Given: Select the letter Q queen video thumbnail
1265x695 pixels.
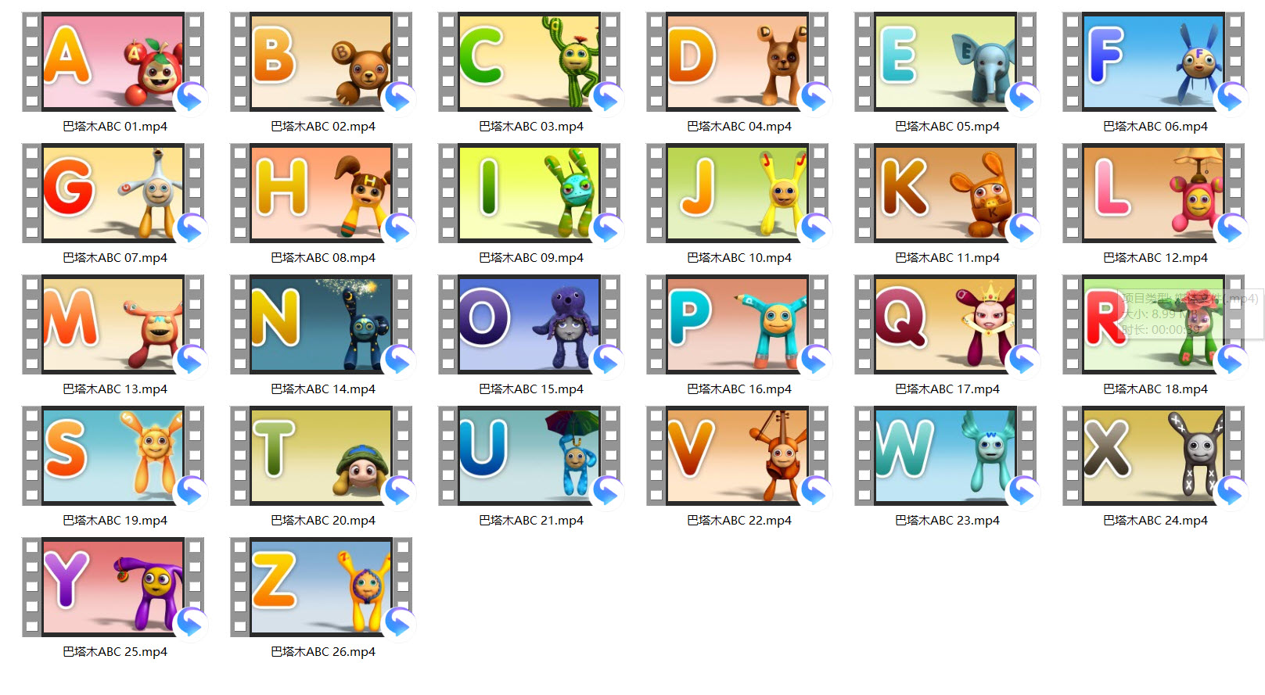Looking at the screenshot, I should [x=945, y=324].
